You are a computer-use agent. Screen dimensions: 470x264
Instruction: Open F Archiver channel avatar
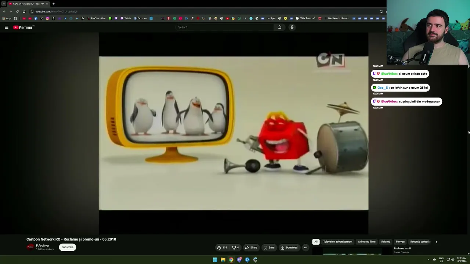pos(30,247)
